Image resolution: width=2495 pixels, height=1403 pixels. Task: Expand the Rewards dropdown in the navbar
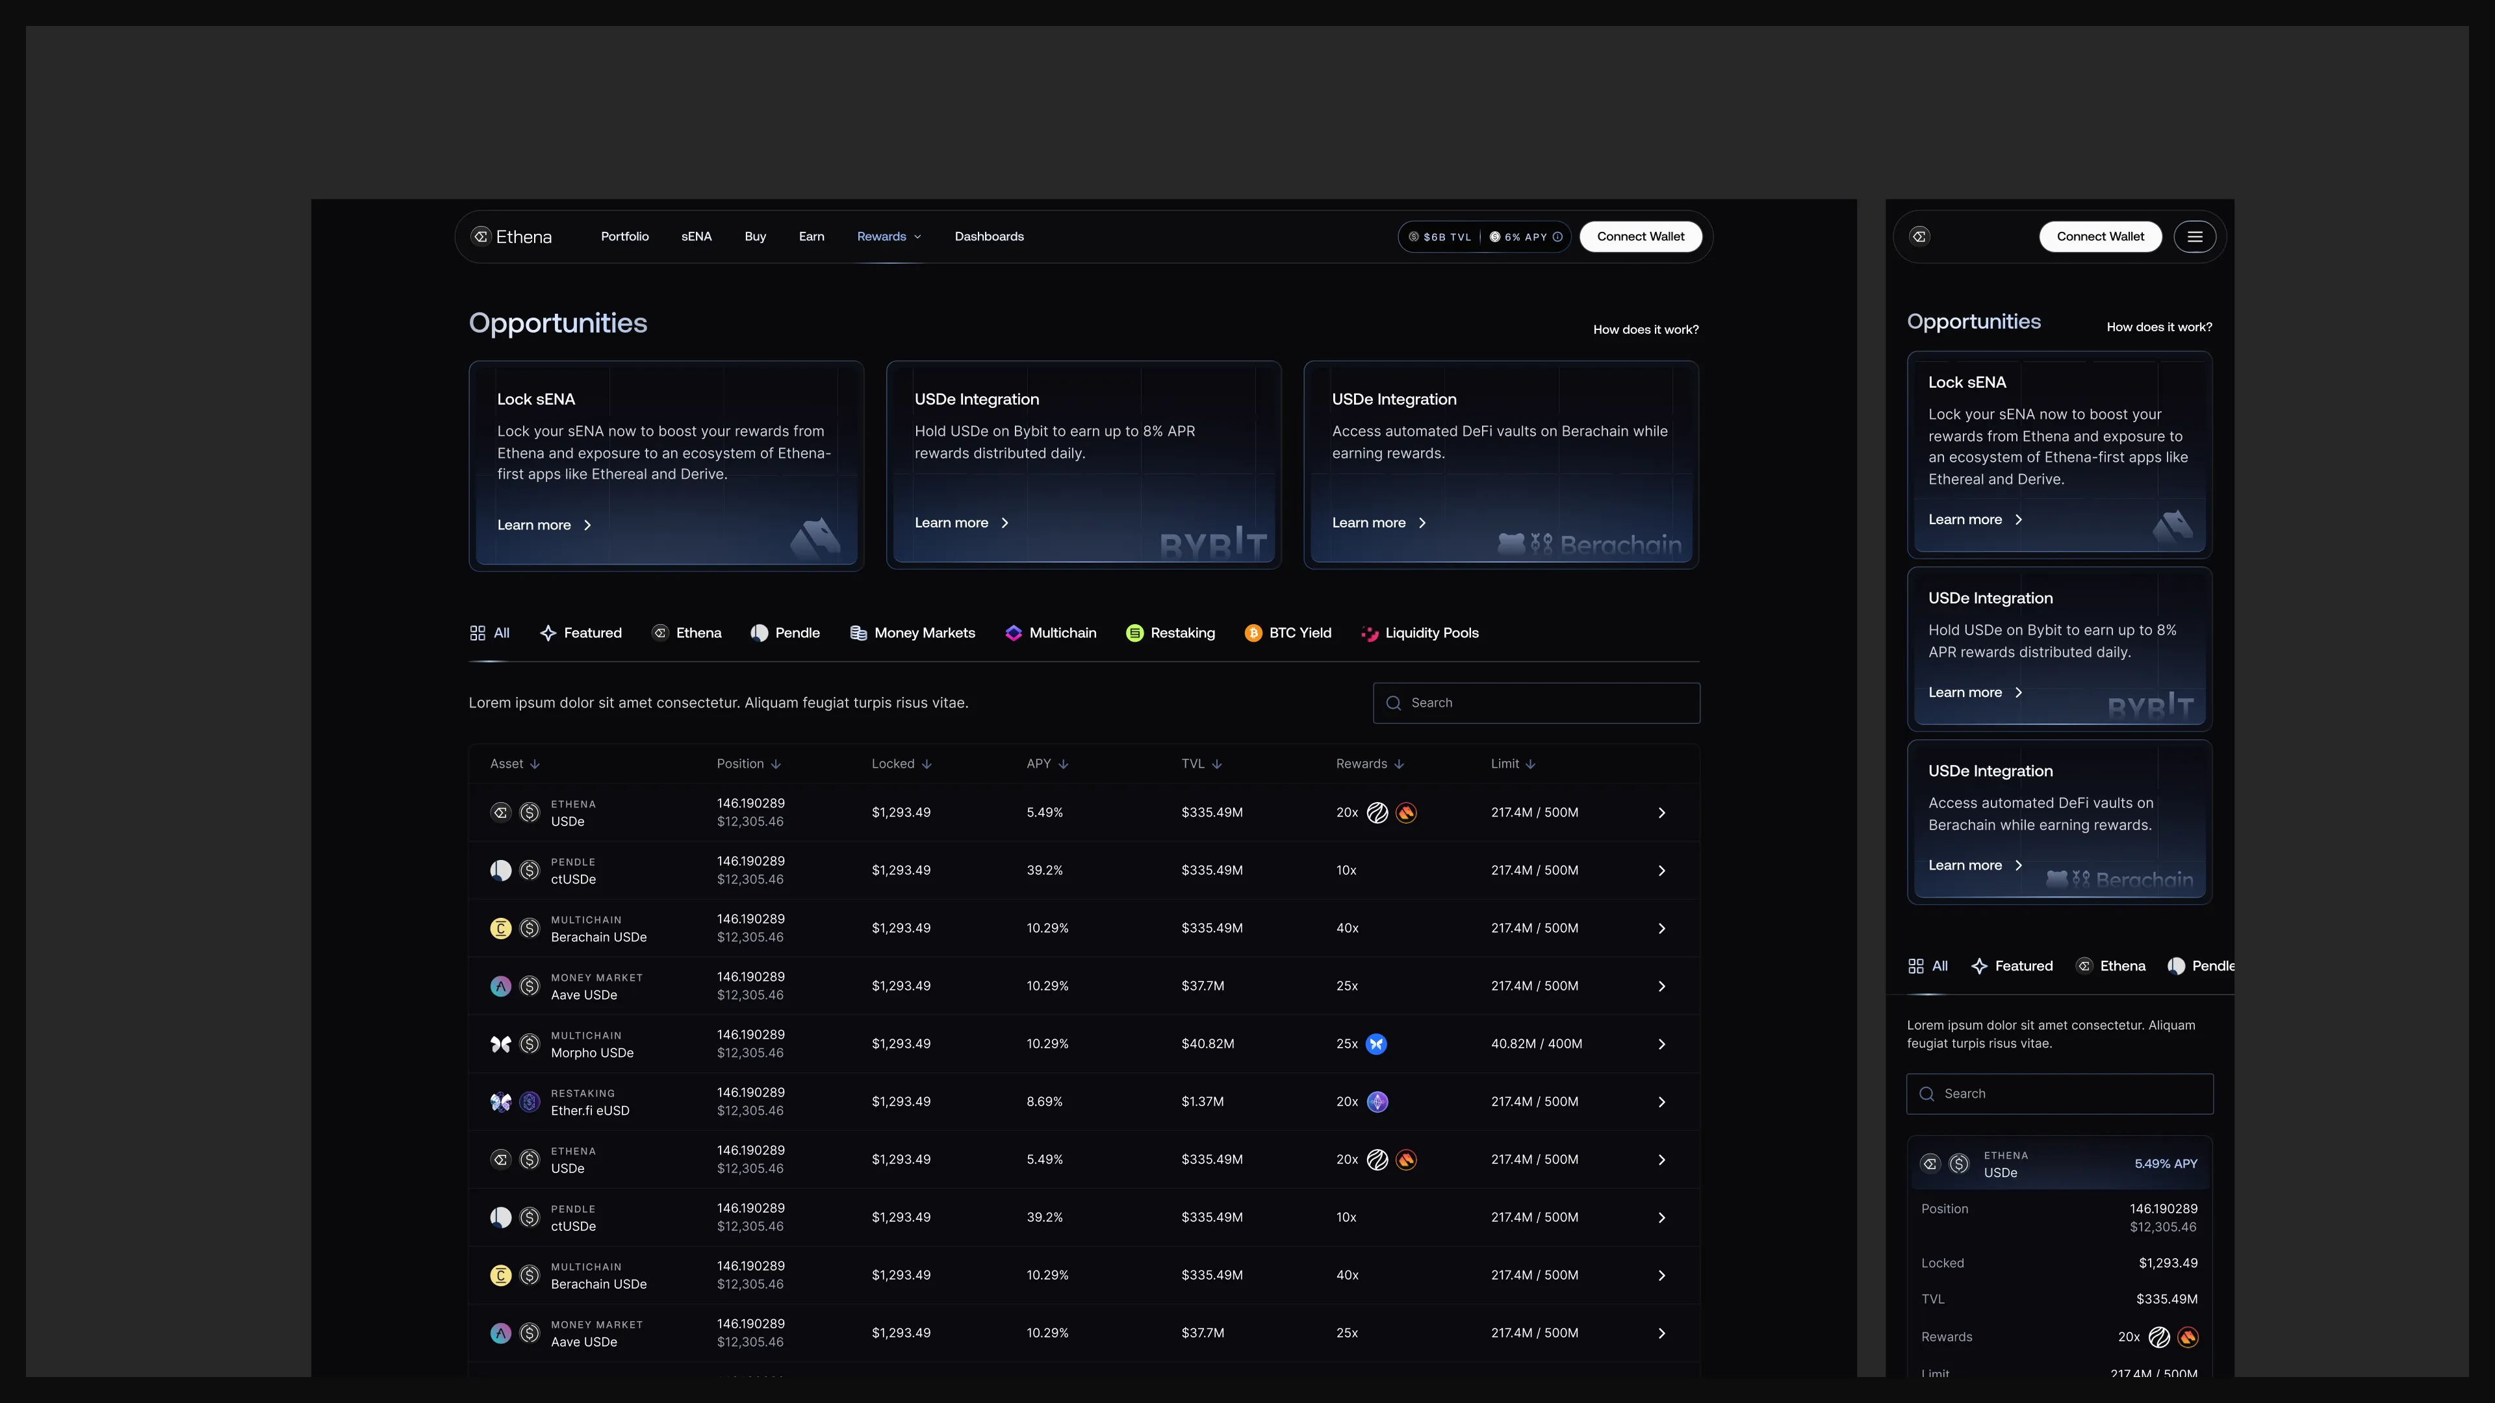tap(889, 236)
